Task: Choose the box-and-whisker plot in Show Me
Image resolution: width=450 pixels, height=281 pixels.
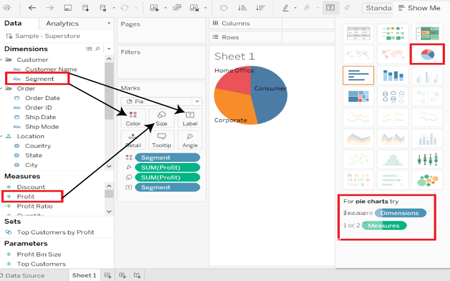Action: [427, 160]
